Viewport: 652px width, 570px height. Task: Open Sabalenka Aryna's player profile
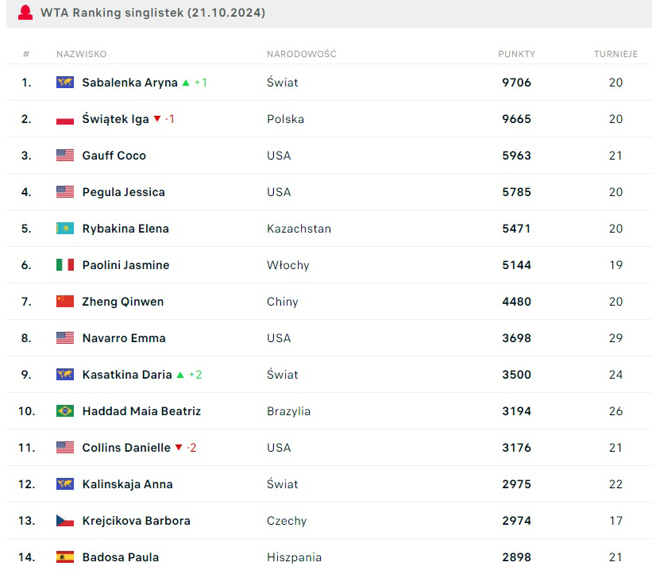pos(129,83)
